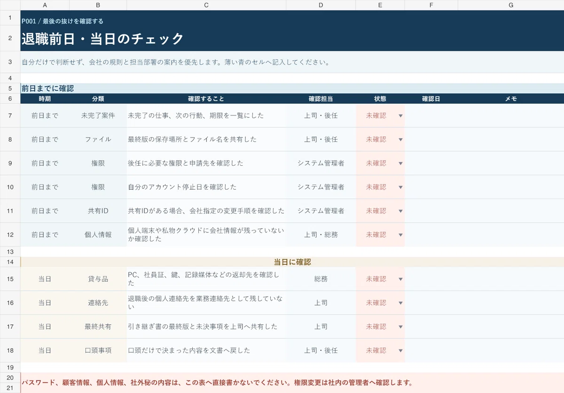
Task: Open status dropdown arrow for 口頭事項 row
Action: (x=400, y=350)
